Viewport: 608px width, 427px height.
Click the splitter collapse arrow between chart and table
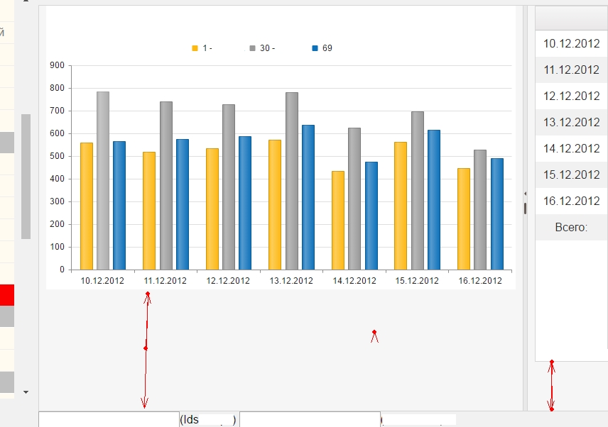(x=525, y=194)
